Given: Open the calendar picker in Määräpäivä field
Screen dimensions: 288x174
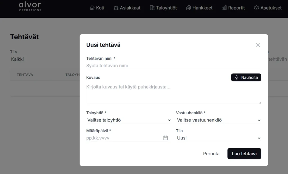Looking at the screenshot, I should point(165,138).
